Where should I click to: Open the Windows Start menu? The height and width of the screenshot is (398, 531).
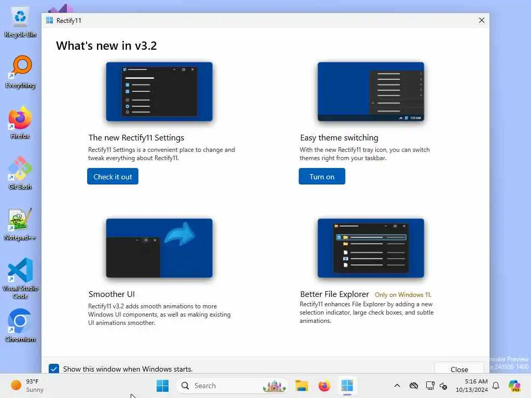(162, 386)
